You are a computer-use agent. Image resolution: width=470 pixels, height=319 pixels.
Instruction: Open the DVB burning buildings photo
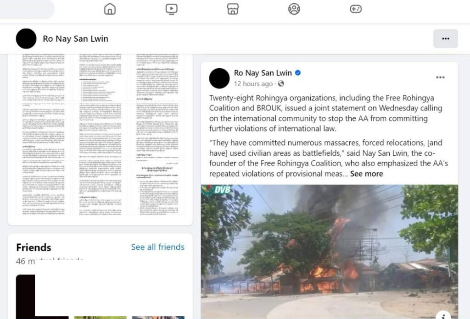330,252
